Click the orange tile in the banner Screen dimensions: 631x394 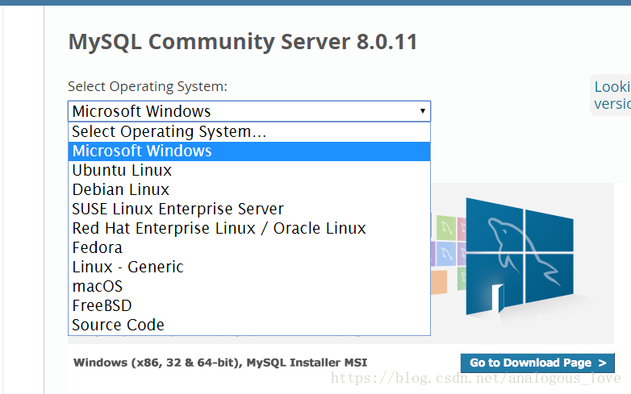(439, 282)
